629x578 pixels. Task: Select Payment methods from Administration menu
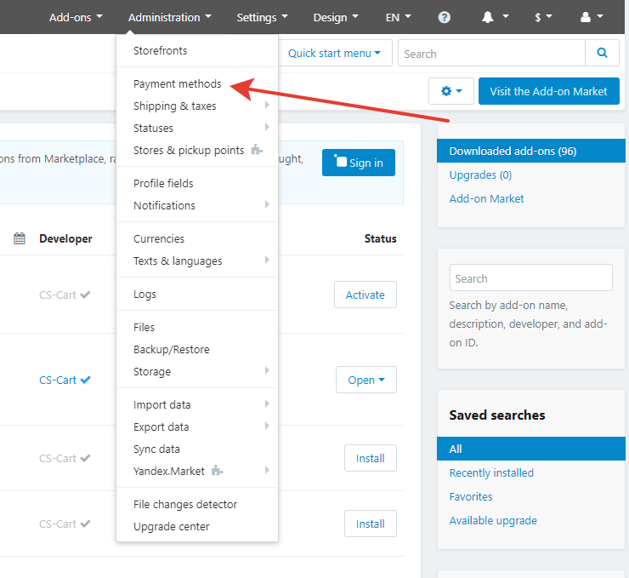click(177, 84)
